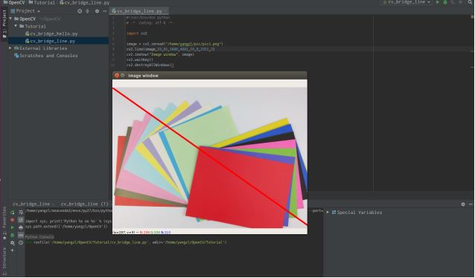Click the Collapse All icon in Project panel
The width and height of the screenshot is (475, 278).
click(88, 11)
